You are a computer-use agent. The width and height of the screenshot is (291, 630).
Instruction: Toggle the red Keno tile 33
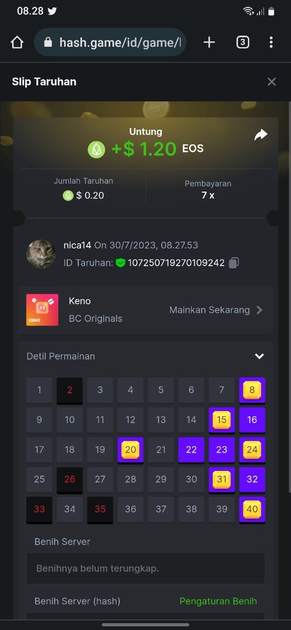[x=39, y=510]
